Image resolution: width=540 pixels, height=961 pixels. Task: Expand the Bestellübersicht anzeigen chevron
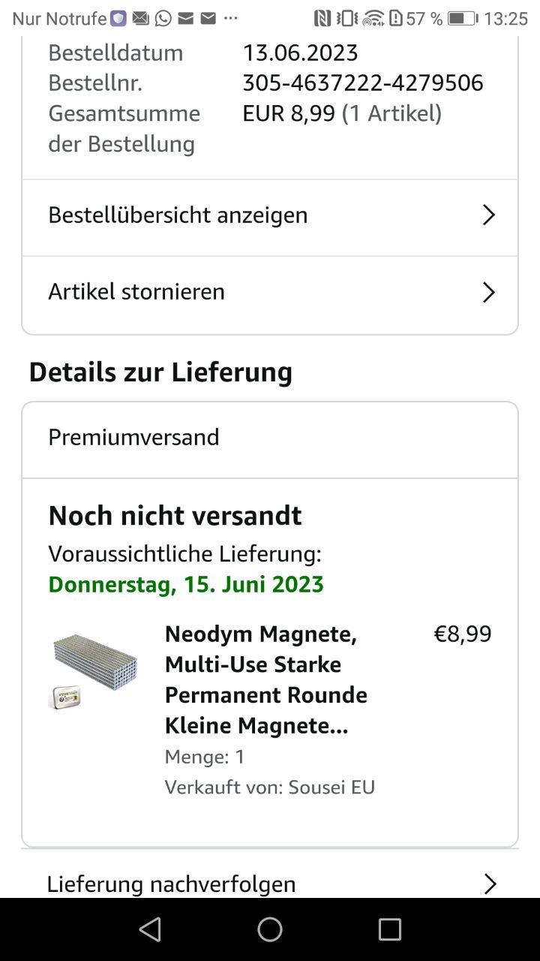(x=489, y=215)
